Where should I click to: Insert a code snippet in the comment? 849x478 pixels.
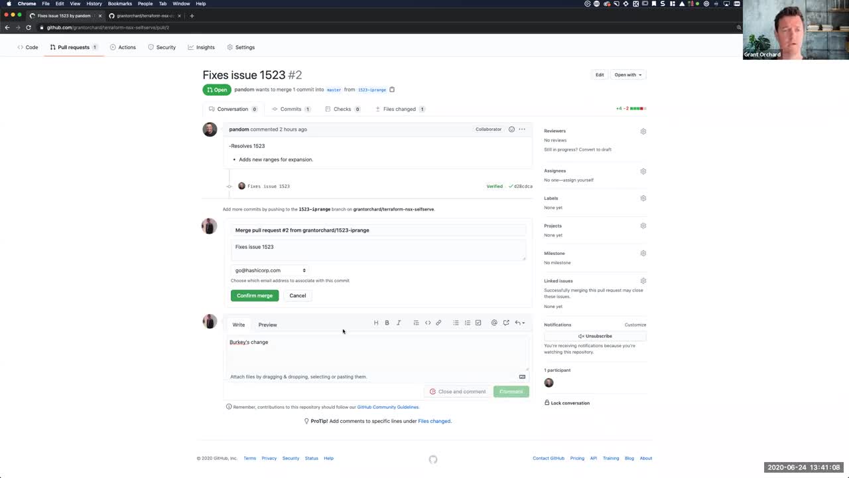coord(428,323)
